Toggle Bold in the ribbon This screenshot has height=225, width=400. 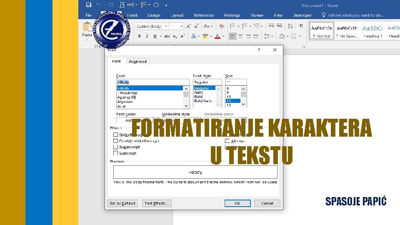click(139, 36)
